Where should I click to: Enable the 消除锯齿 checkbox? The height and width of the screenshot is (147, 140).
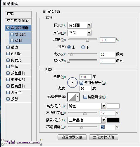[x=85, y=97]
